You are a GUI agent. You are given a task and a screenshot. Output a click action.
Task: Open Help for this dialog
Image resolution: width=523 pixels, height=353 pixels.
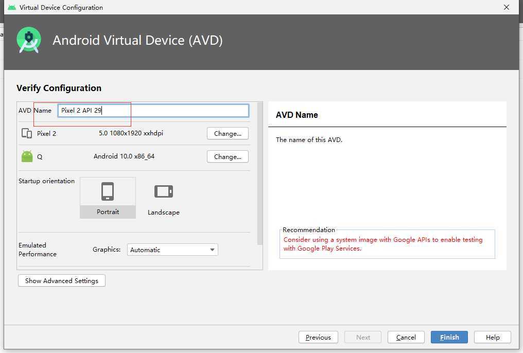pos(492,337)
